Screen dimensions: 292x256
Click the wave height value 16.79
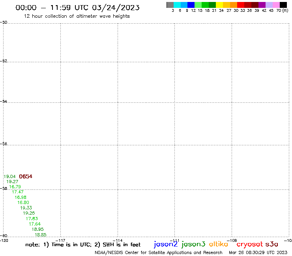coord(15,187)
